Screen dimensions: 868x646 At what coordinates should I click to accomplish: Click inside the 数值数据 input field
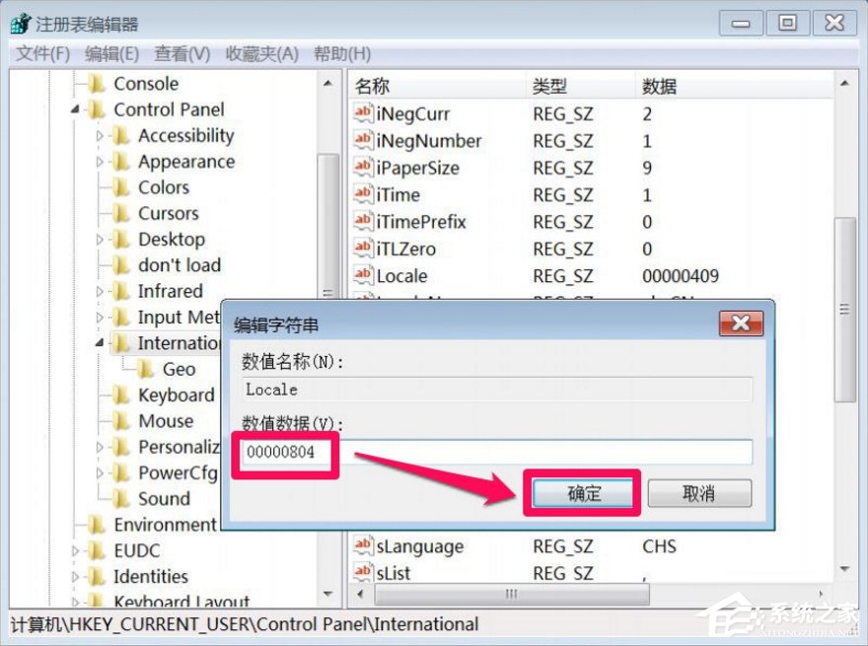[x=493, y=452]
